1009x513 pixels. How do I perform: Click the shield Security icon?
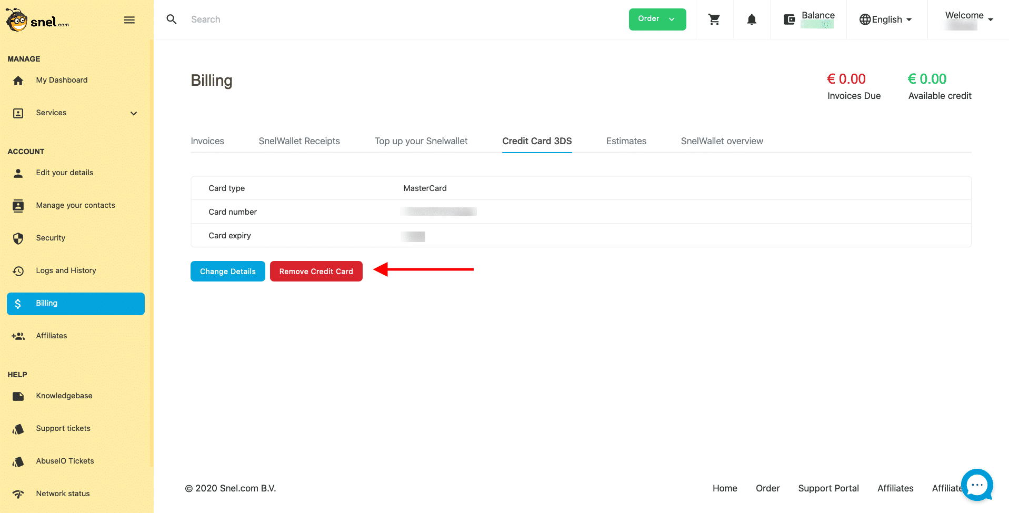click(x=18, y=238)
